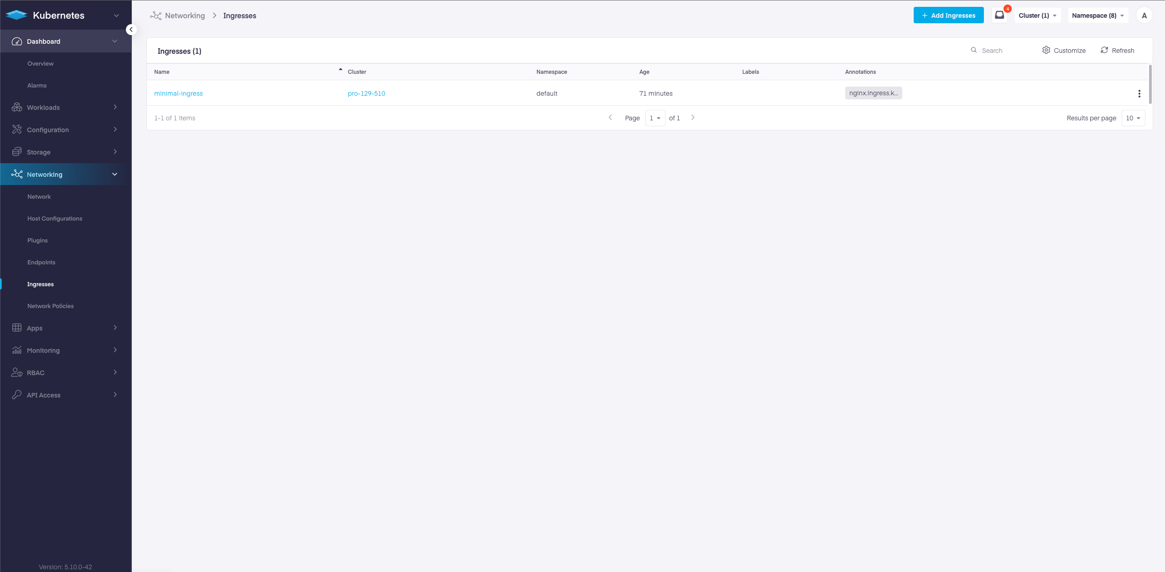Open the minimal-ingress link
The image size is (1165, 572).
[178, 93]
